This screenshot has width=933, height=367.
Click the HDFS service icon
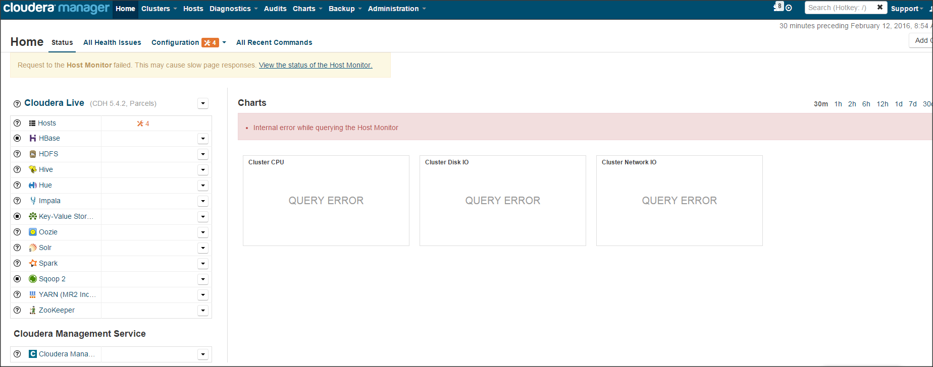click(33, 154)
